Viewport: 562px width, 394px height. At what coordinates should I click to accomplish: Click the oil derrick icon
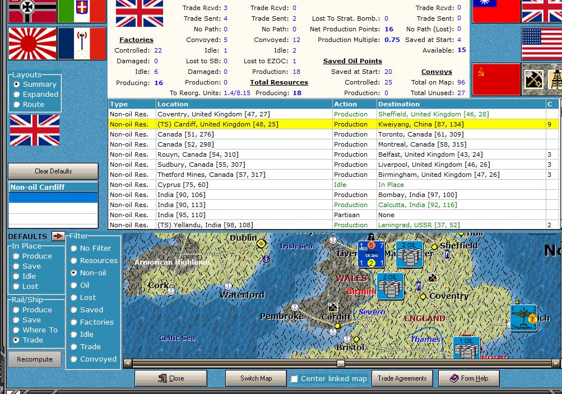556,79
